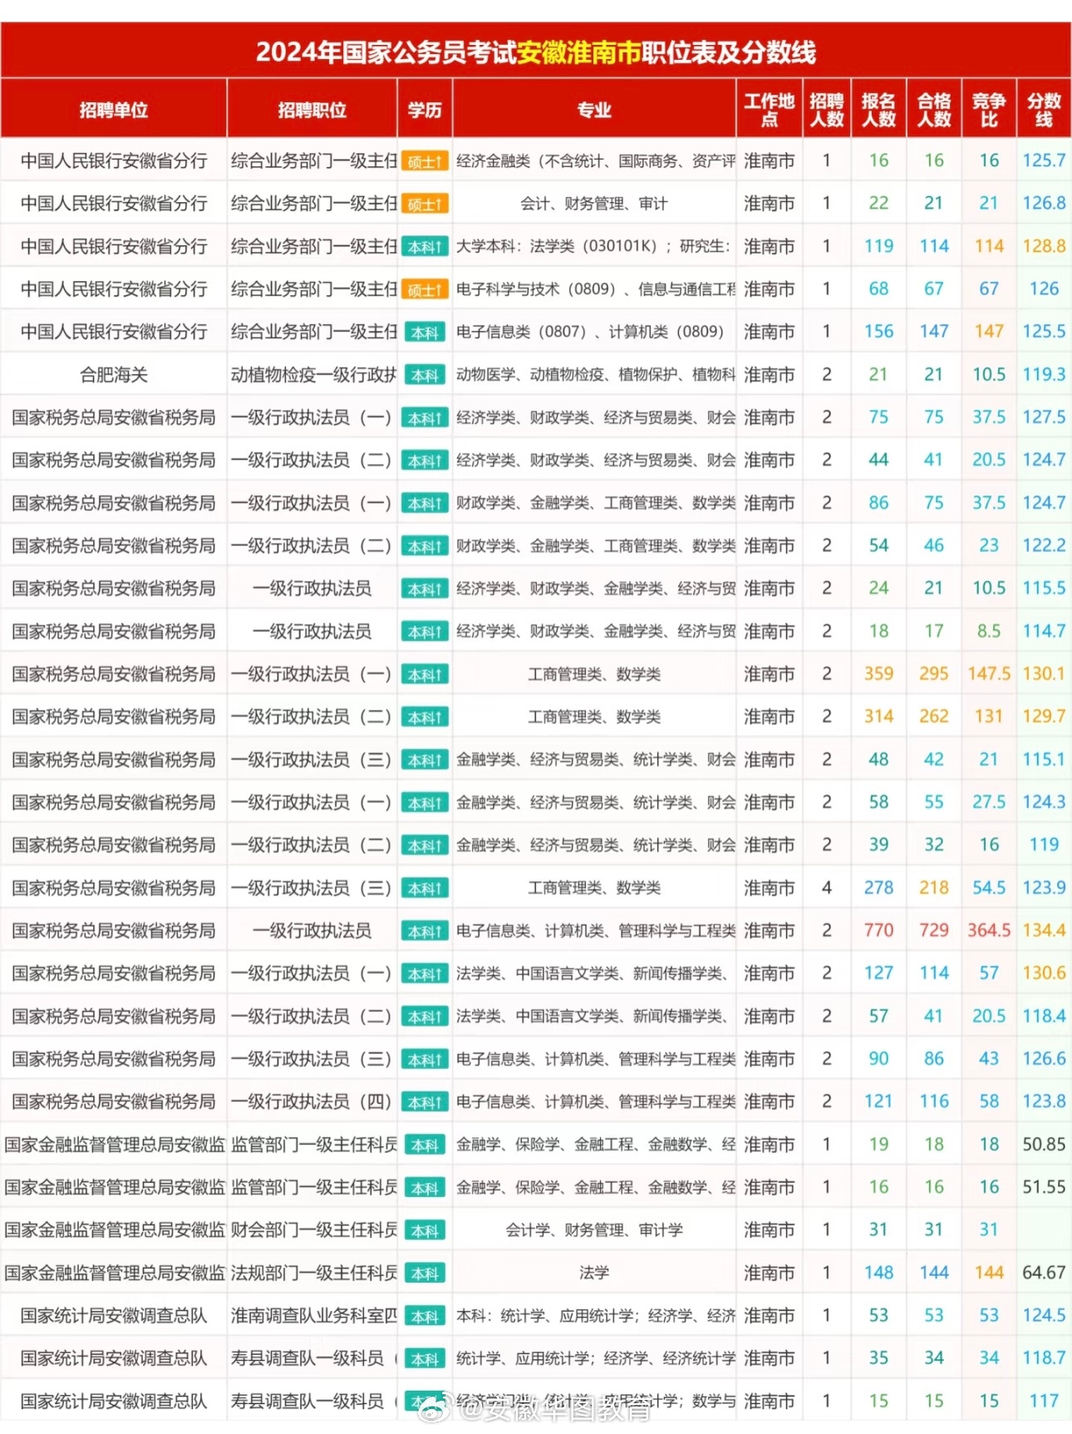Select the 招聘职位 column header

point(312,110)
